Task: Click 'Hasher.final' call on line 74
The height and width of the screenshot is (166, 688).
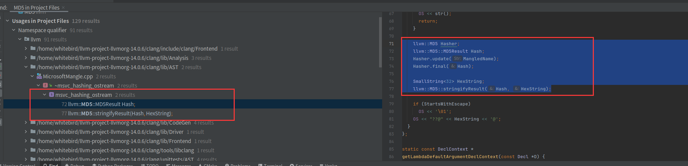Action: click(430, 66)
